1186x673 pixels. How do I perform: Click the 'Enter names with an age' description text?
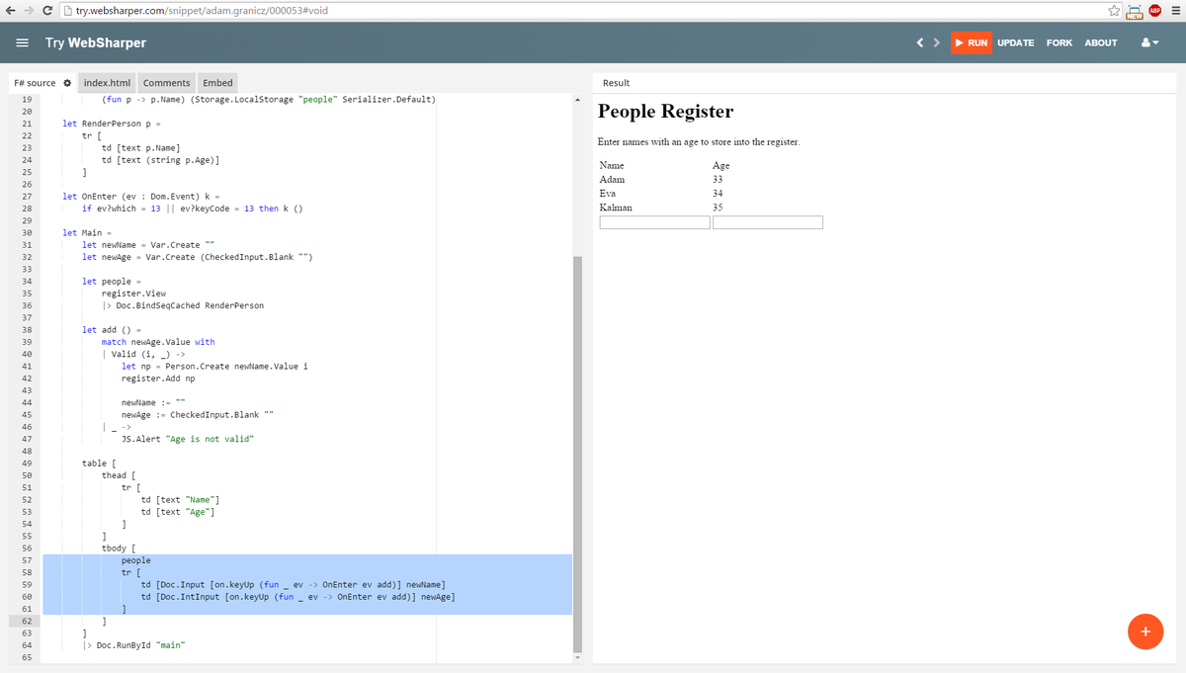(699, 142)
